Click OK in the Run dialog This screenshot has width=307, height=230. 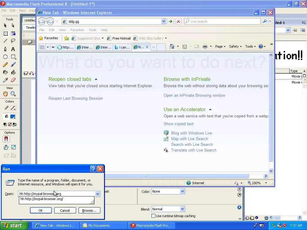(x=41, y=211)
